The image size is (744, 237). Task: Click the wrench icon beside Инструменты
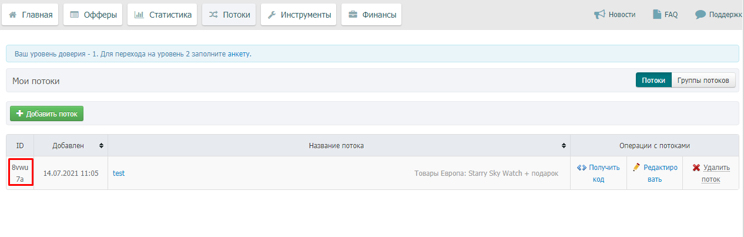tap(272, 15)
